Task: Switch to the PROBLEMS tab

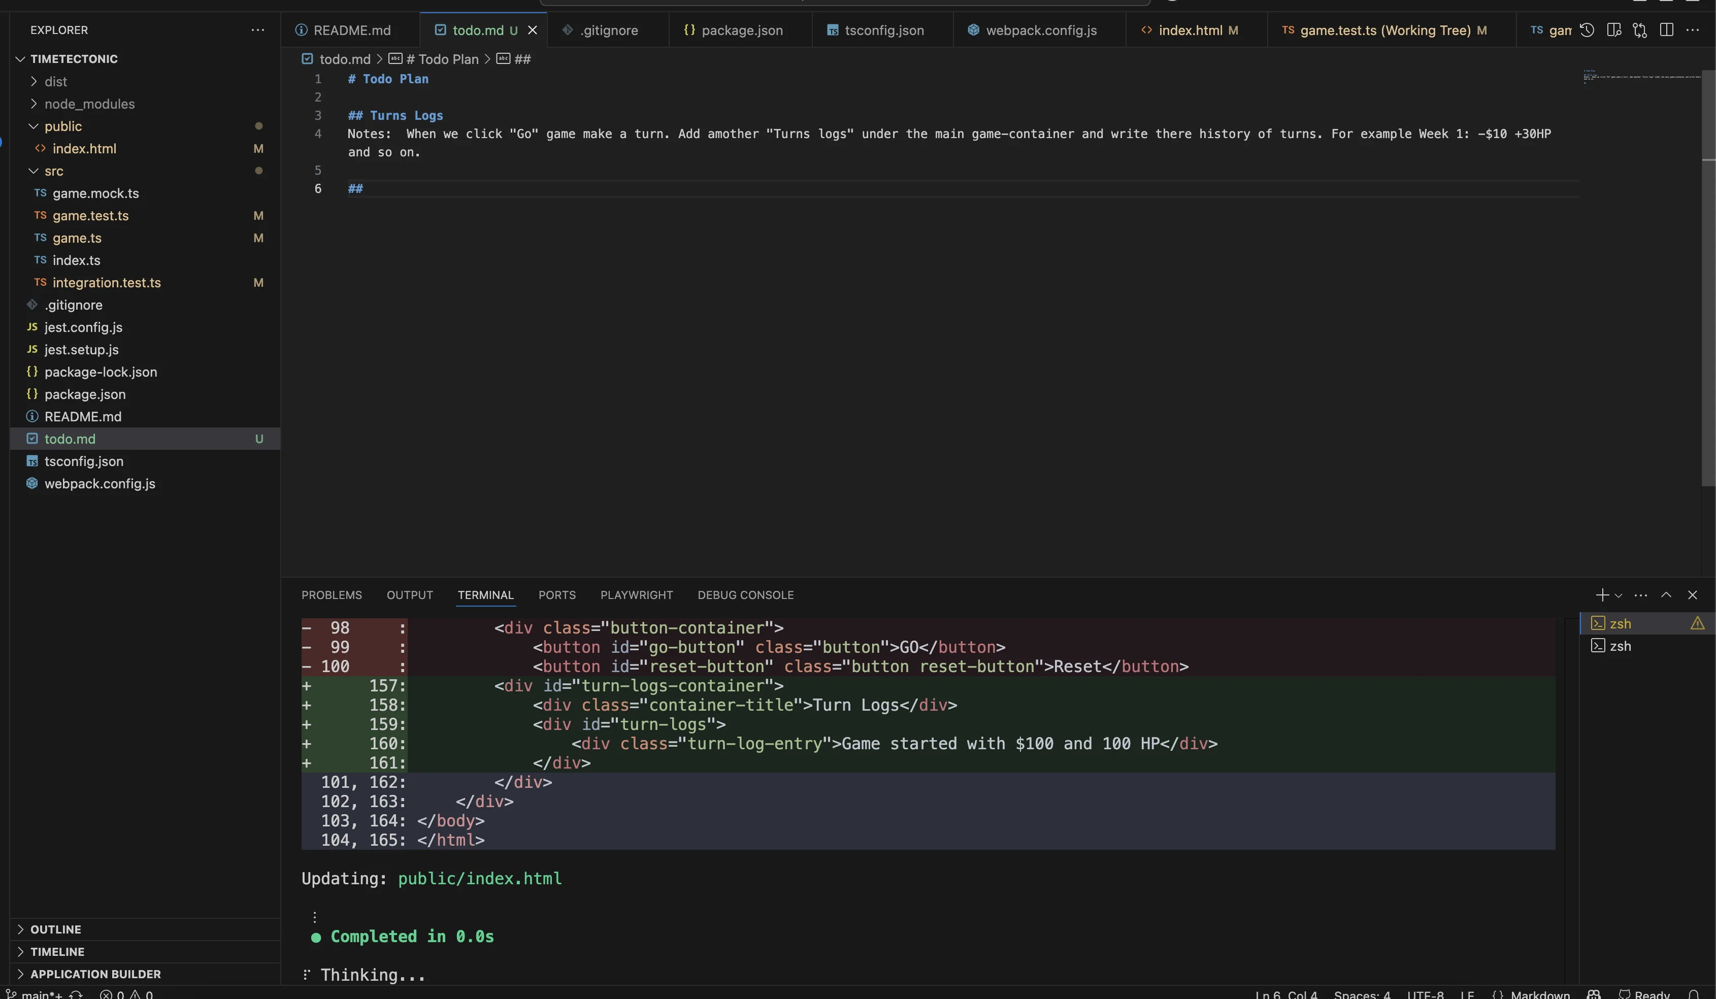Action: tap(331, 594)
